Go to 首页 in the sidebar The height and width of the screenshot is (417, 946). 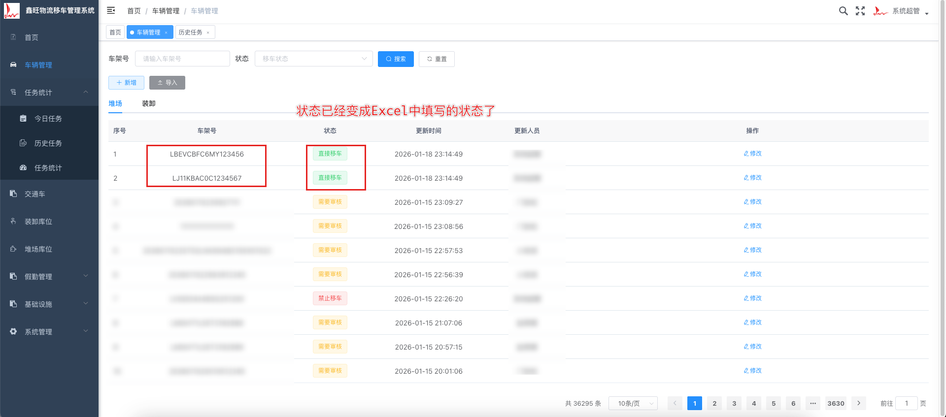tap(49, 37)
